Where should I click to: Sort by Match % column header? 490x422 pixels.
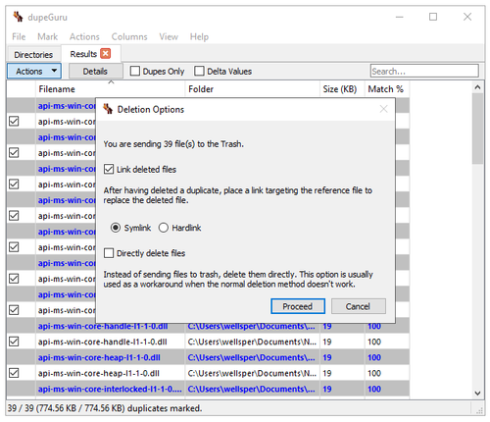[x=387, y=89]
